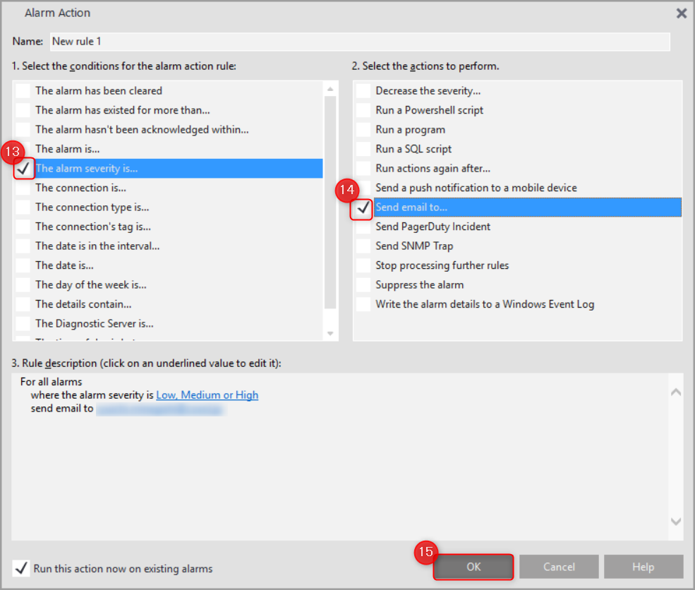The width and height of the screenshot is (695, 590).
Task: Confirm the rule with OK
Action: pyautogui.click(x=473, y=567)
